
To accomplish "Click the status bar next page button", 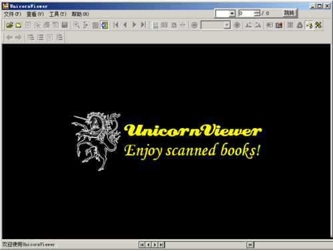I will click(x=155, y=244).
